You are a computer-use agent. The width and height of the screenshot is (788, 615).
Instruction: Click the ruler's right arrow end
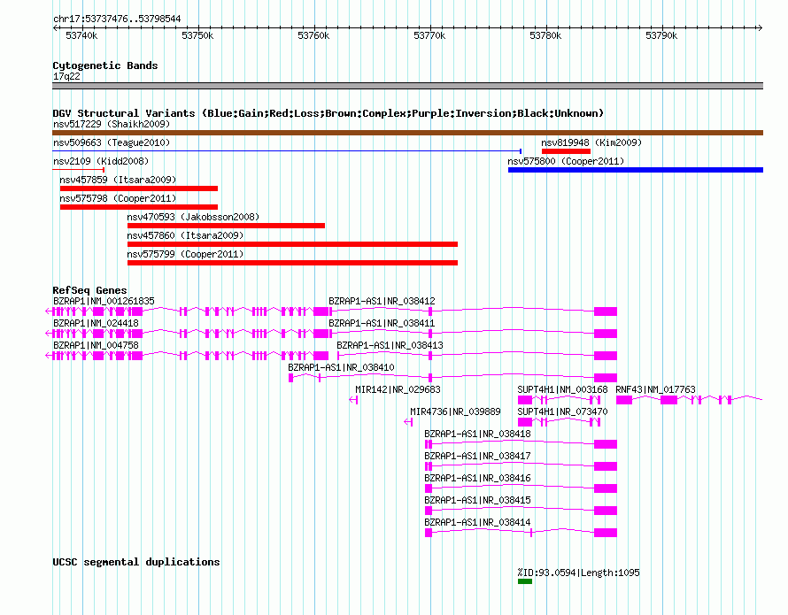coord(760,27)
